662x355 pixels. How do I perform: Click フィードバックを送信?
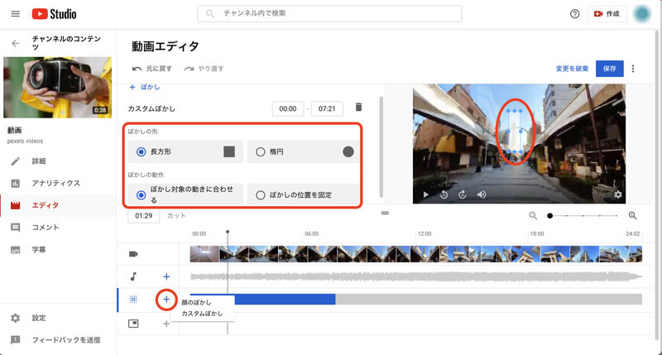pos(66,340)
